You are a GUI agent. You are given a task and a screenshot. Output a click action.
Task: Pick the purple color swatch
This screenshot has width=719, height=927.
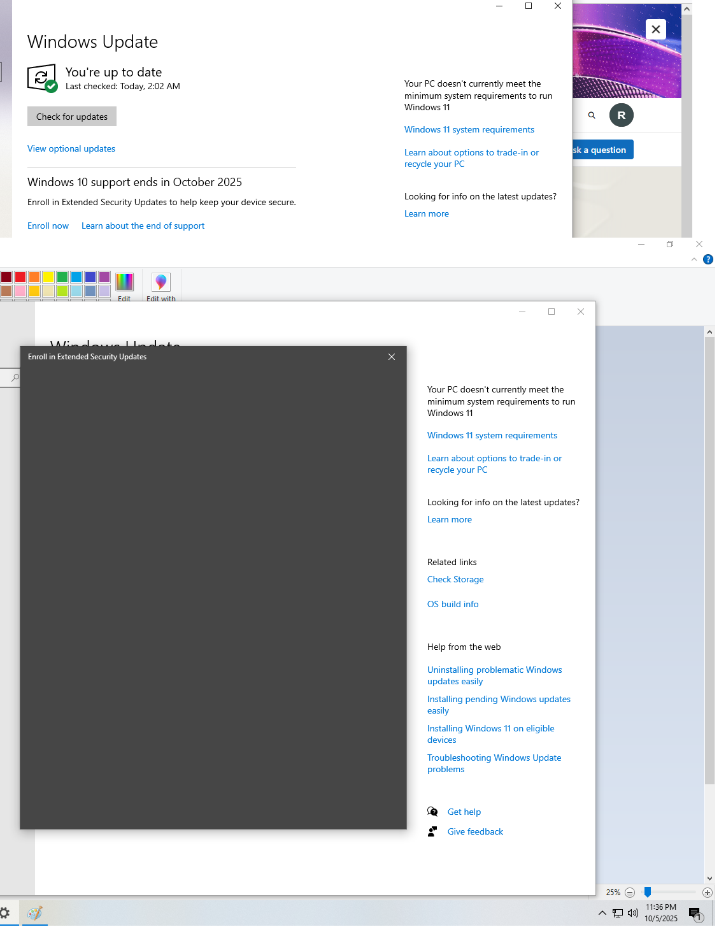point(104,277)
